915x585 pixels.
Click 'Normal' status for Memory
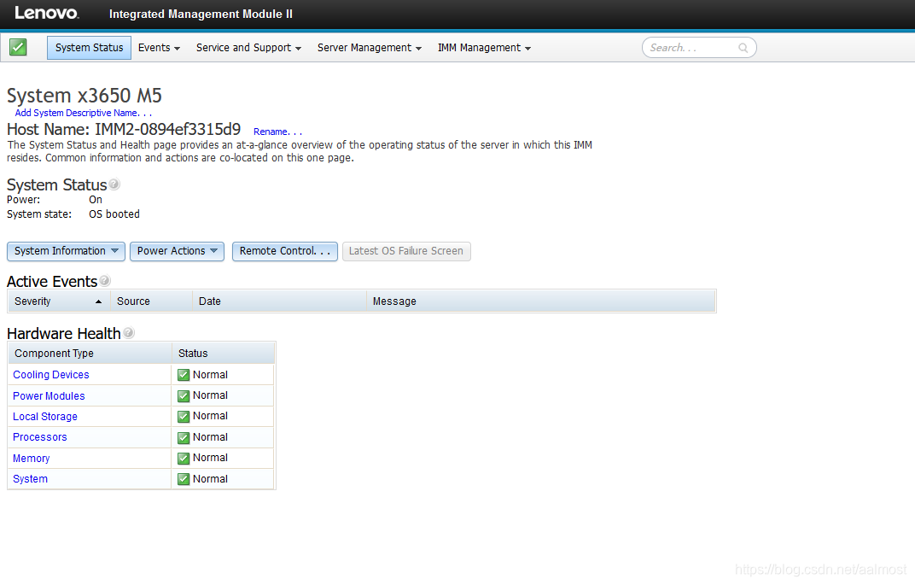click(x=210, y=459)
